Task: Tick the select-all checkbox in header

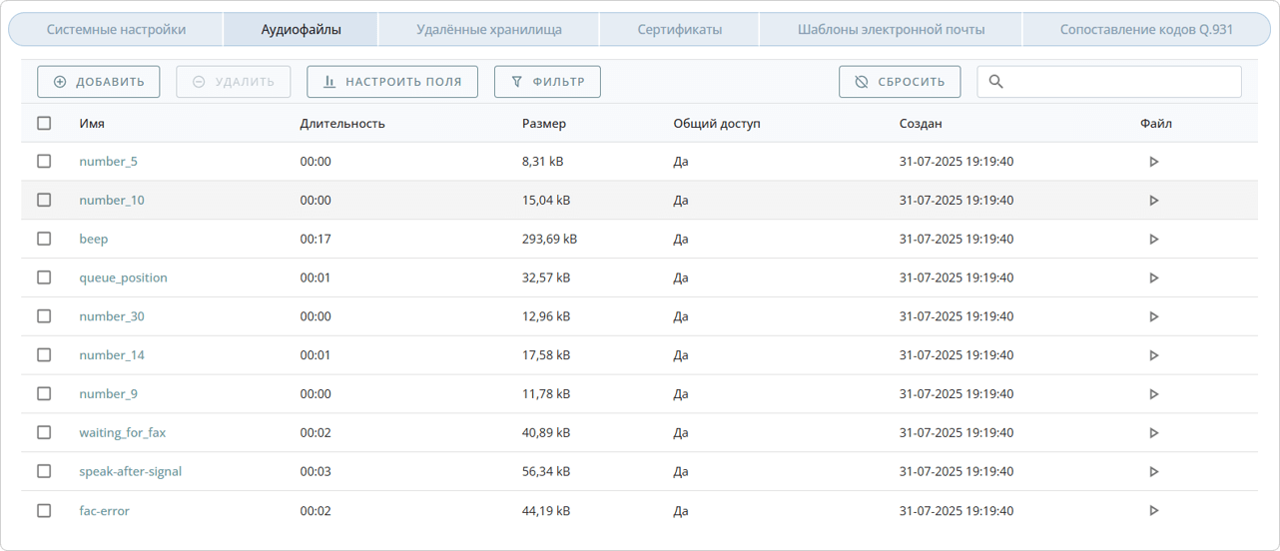Action: click(x=44, y=124)
